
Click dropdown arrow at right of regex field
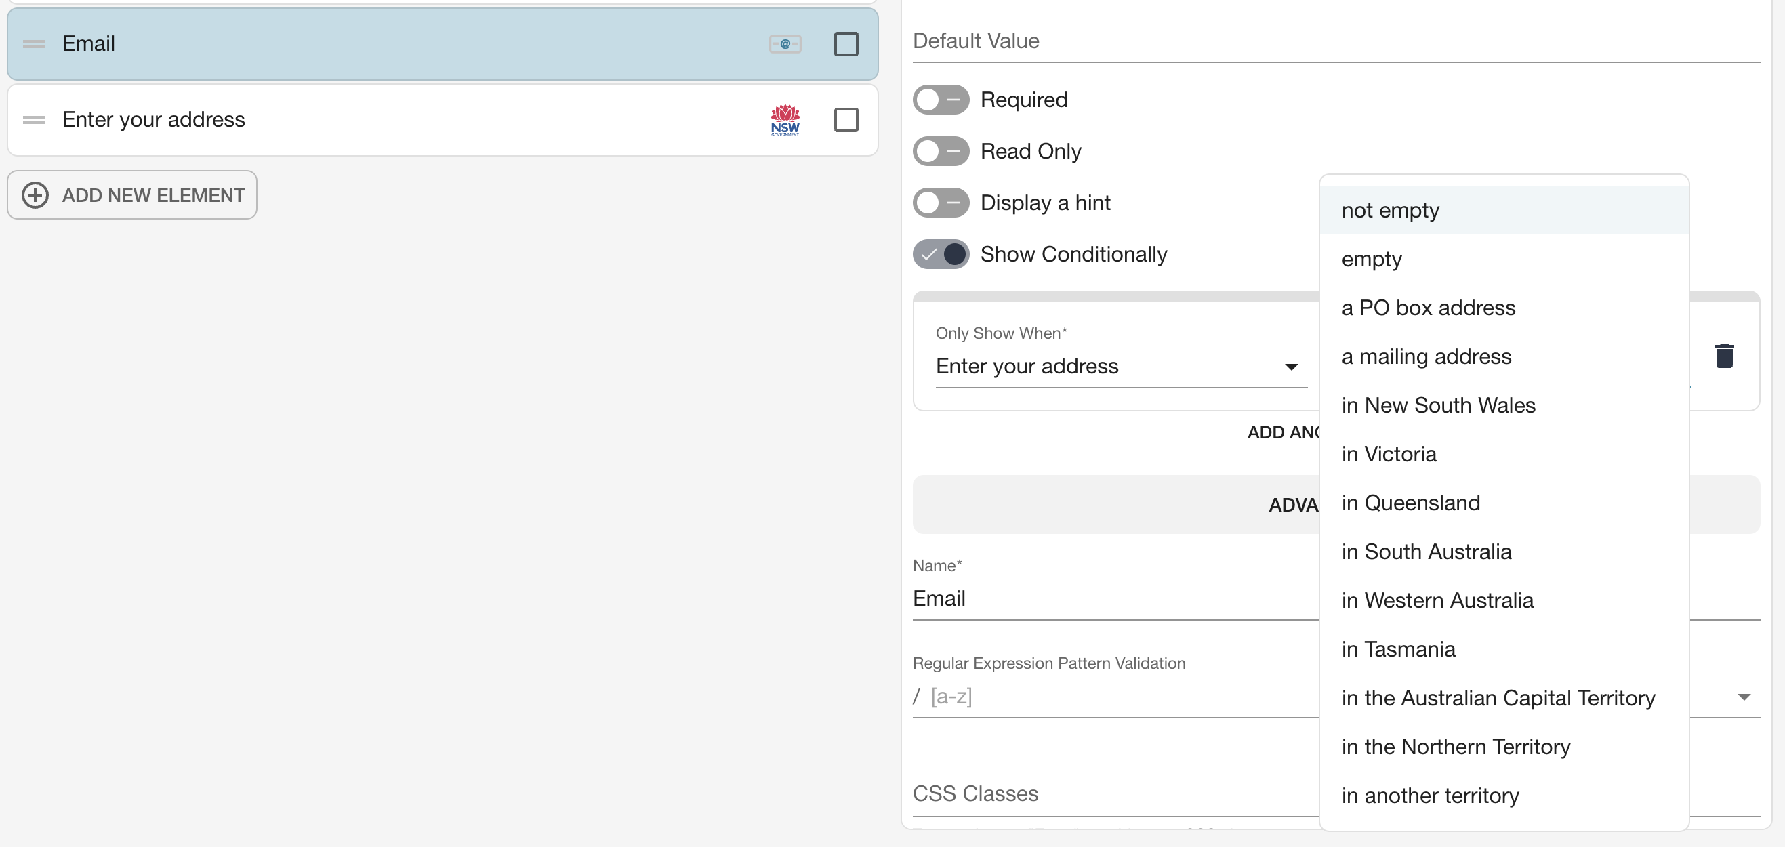1744,697
